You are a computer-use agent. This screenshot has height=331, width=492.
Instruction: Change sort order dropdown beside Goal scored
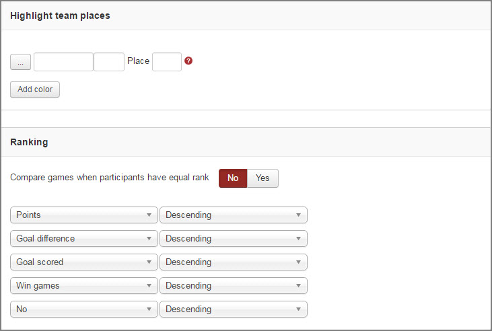point(234,262)
